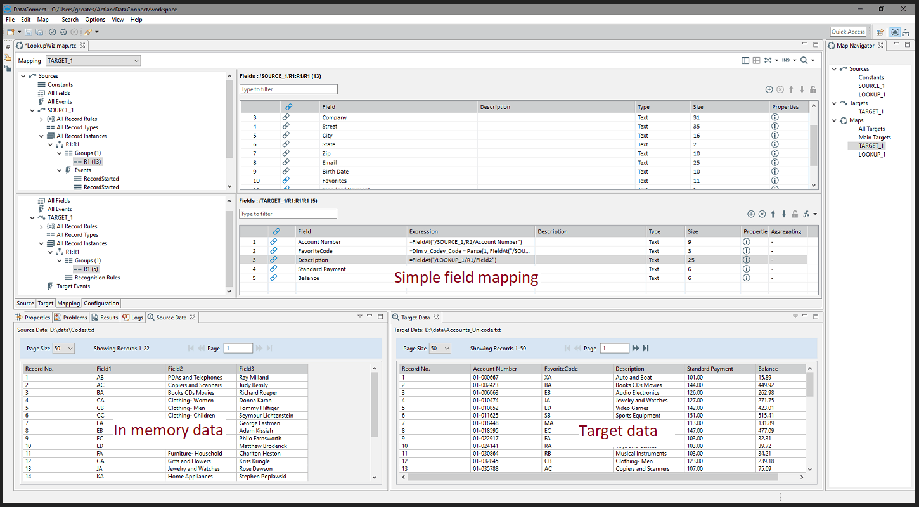Save the map with the save icon
Viewport: 919px width, 507px height.
[x=29, y=31]
